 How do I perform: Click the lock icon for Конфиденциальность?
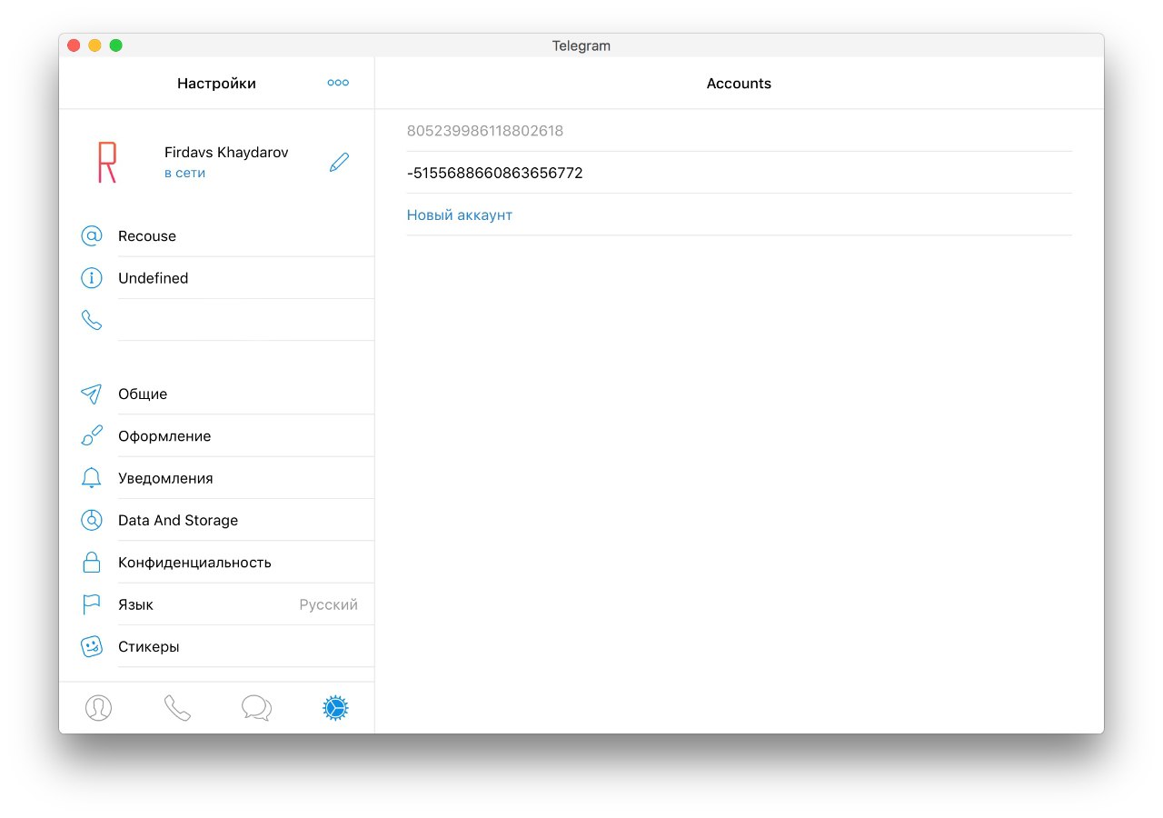point(92,562)
